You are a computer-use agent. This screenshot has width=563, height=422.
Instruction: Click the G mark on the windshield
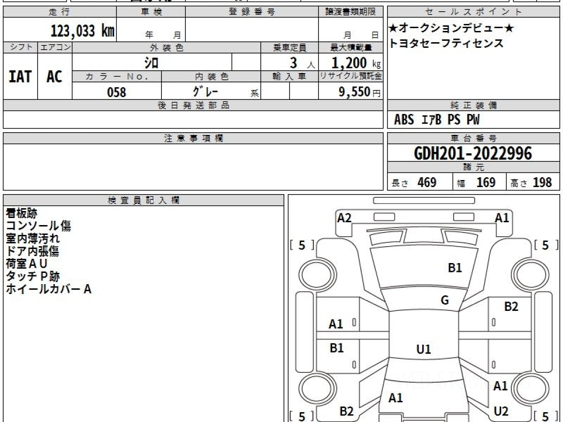click(445, 301)
